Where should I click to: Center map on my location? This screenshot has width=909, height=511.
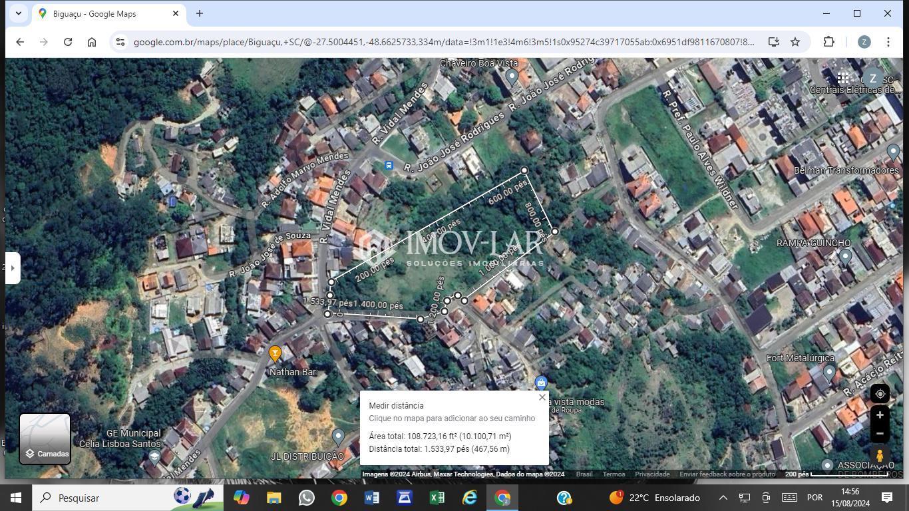(879, 394)
